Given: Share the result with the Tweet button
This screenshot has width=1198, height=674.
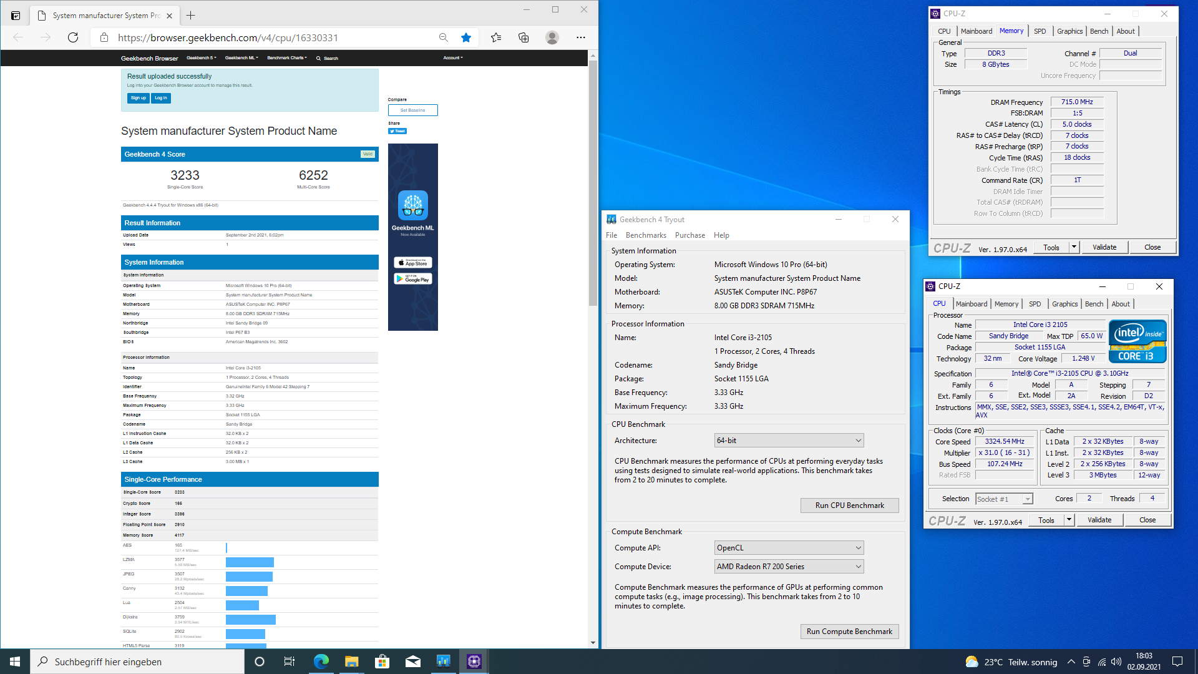Looking at the screenshot, I should [397, 131].
